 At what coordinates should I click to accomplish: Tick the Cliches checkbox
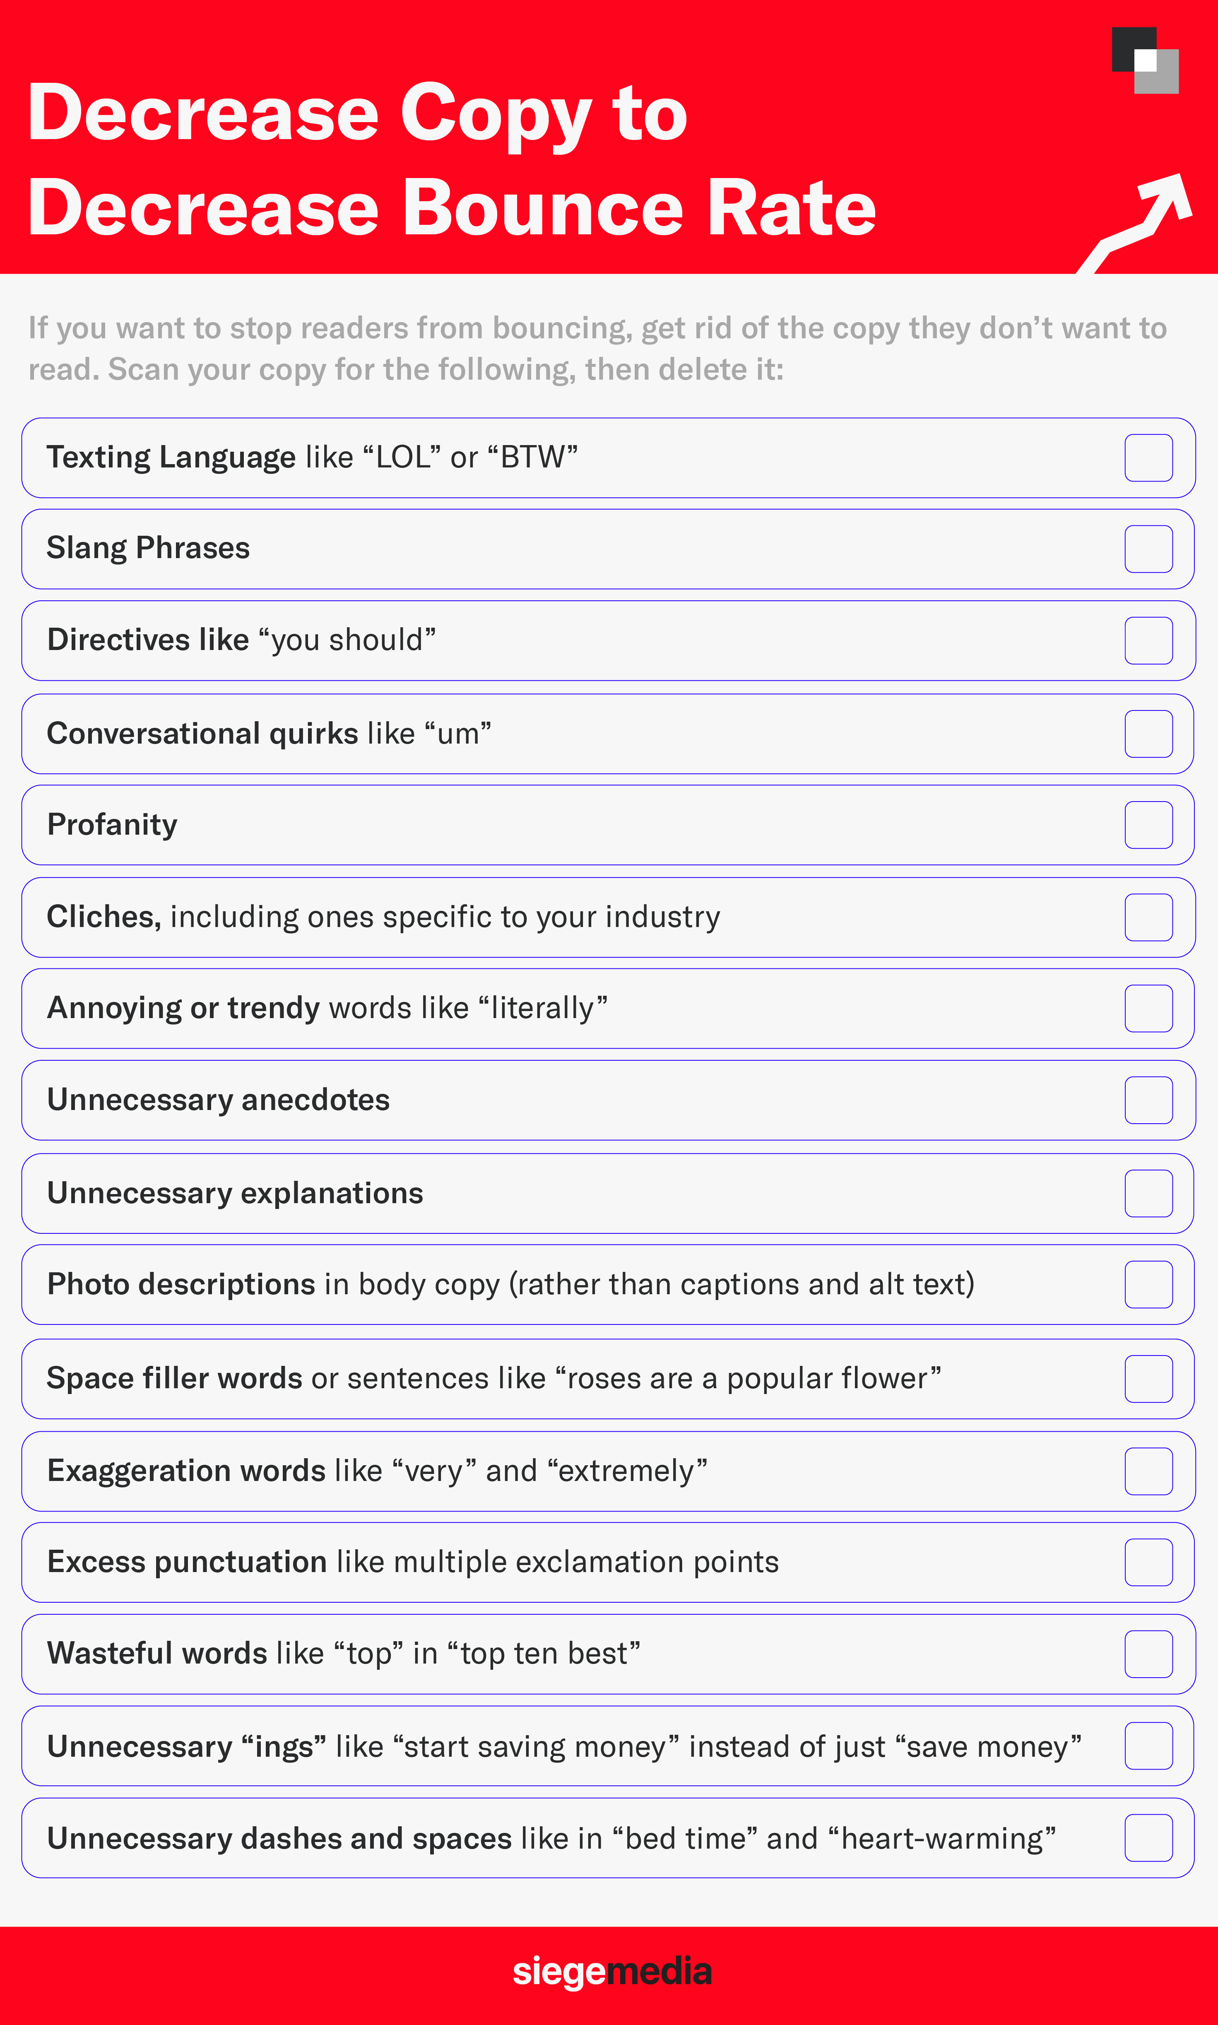pyautogui.click(x=1148, y=917)
